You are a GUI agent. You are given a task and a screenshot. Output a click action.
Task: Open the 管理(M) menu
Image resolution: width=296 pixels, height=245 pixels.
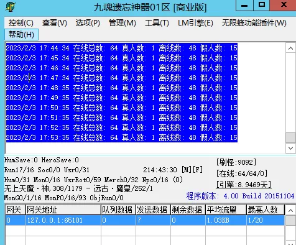[123, 23]
